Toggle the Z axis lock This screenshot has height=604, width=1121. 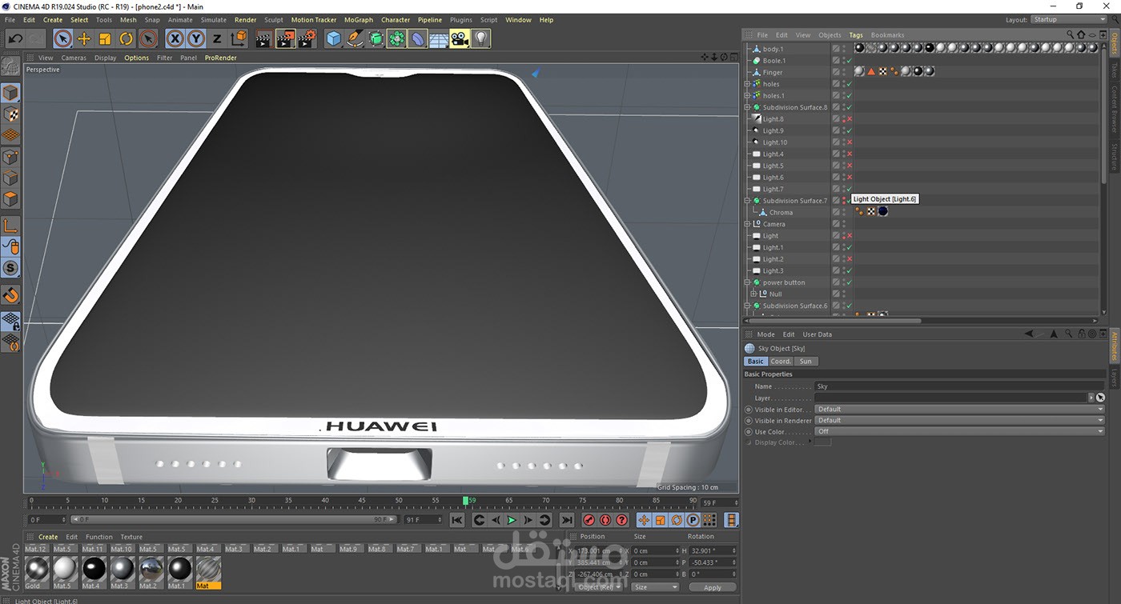pyautogui.click(x=216, y=38)
